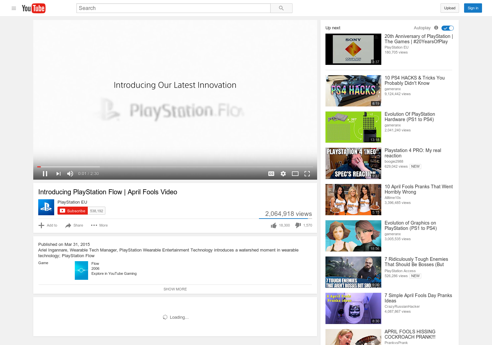Open the CrazyRussianHacker channel link
The image size is (492, 345).
(402, 307)
